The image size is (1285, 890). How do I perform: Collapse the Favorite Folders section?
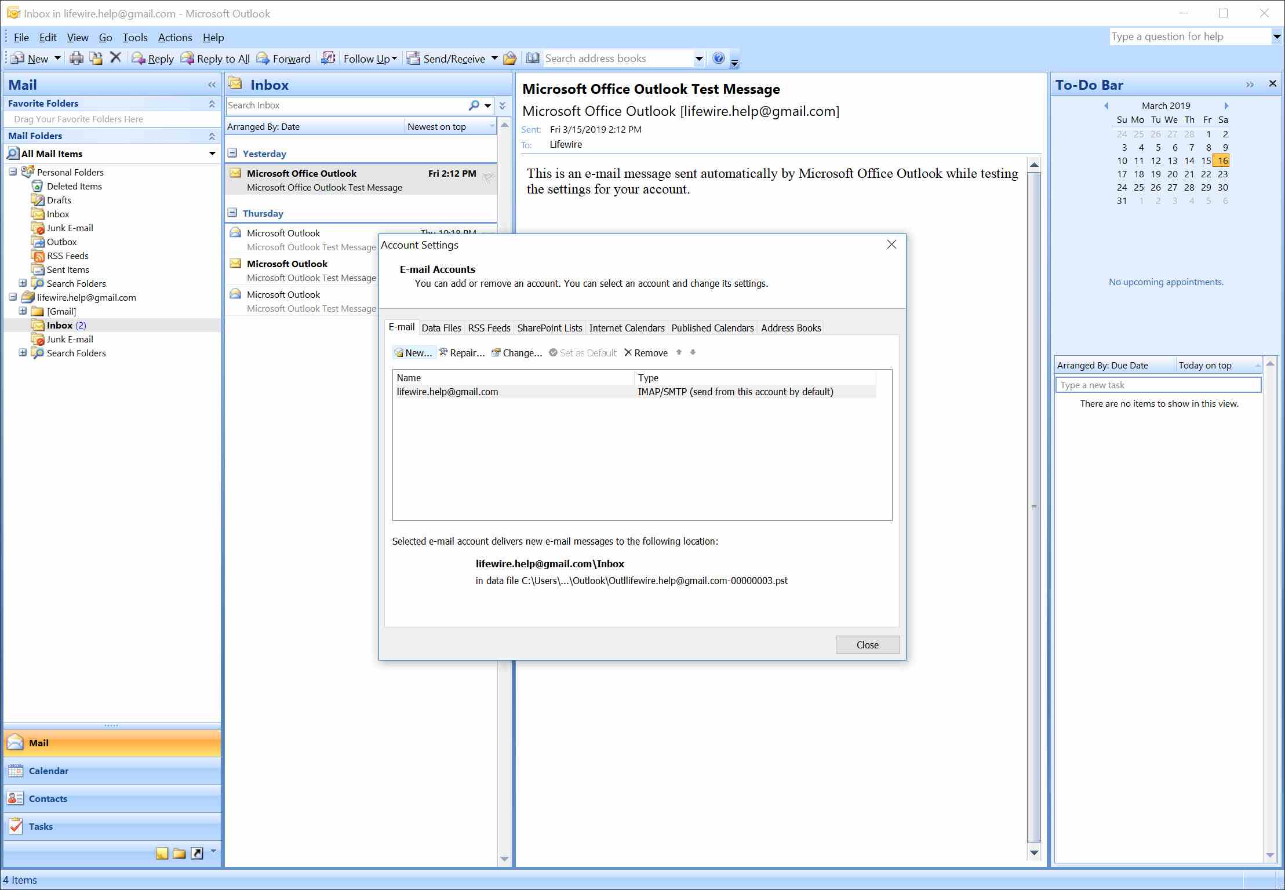pyautogui.click(x=212, y=104)
